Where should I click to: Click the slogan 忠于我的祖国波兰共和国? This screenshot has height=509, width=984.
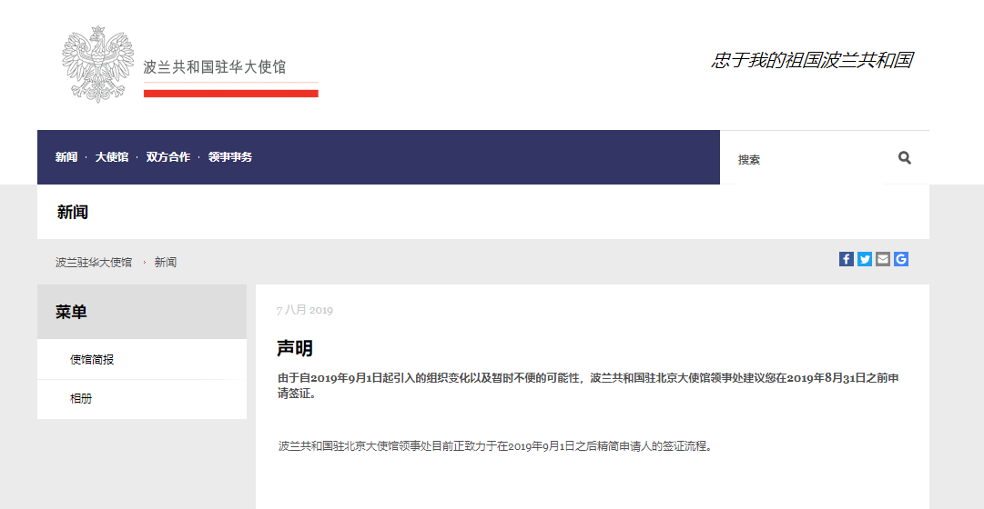click(x=811, y=61)
